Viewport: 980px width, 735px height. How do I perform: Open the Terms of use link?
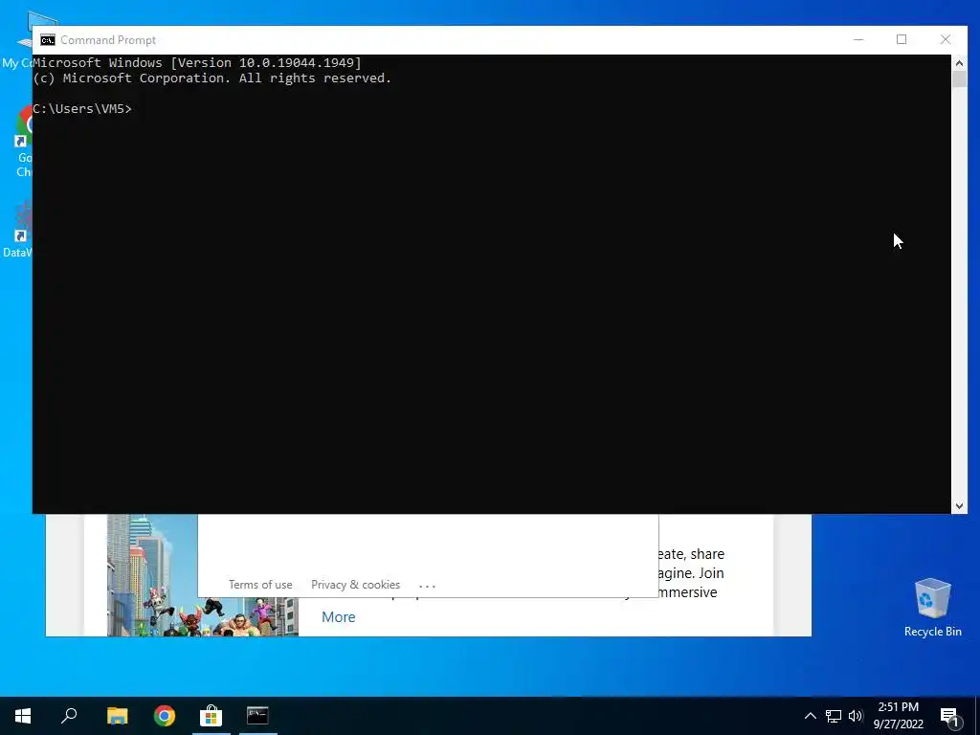[260, 585]
